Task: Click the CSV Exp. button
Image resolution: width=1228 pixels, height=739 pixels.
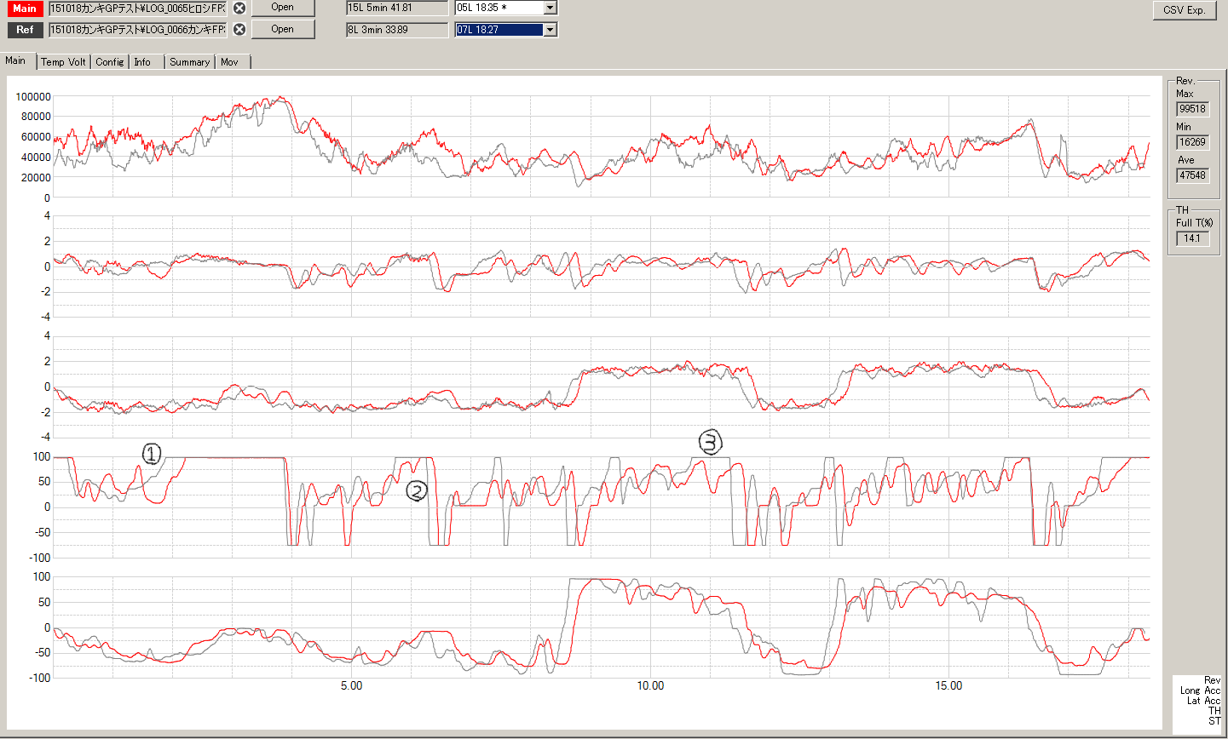Action: (x=1185, y=10)
